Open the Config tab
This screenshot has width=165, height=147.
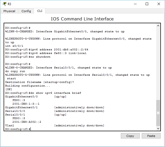(x=26, y=11)
